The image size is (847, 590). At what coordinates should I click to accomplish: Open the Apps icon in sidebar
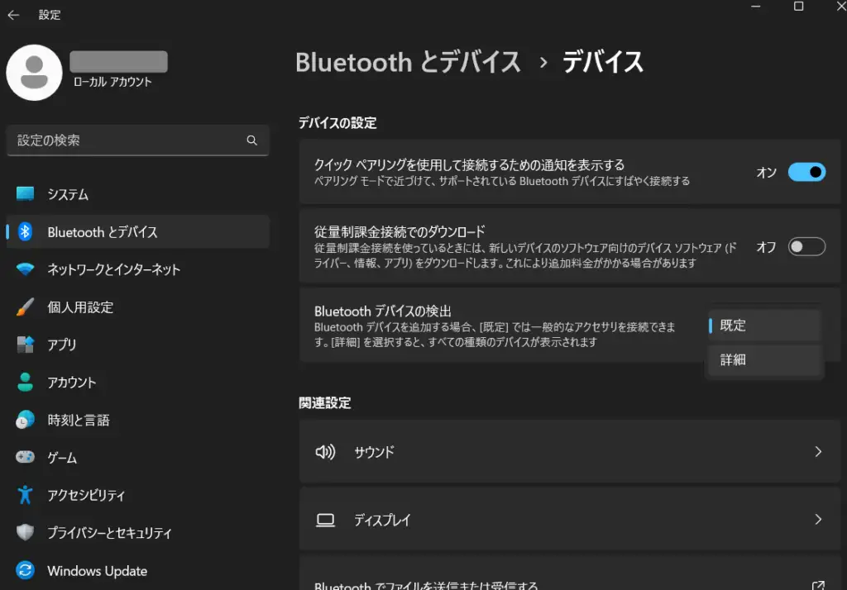coord(26,345)
